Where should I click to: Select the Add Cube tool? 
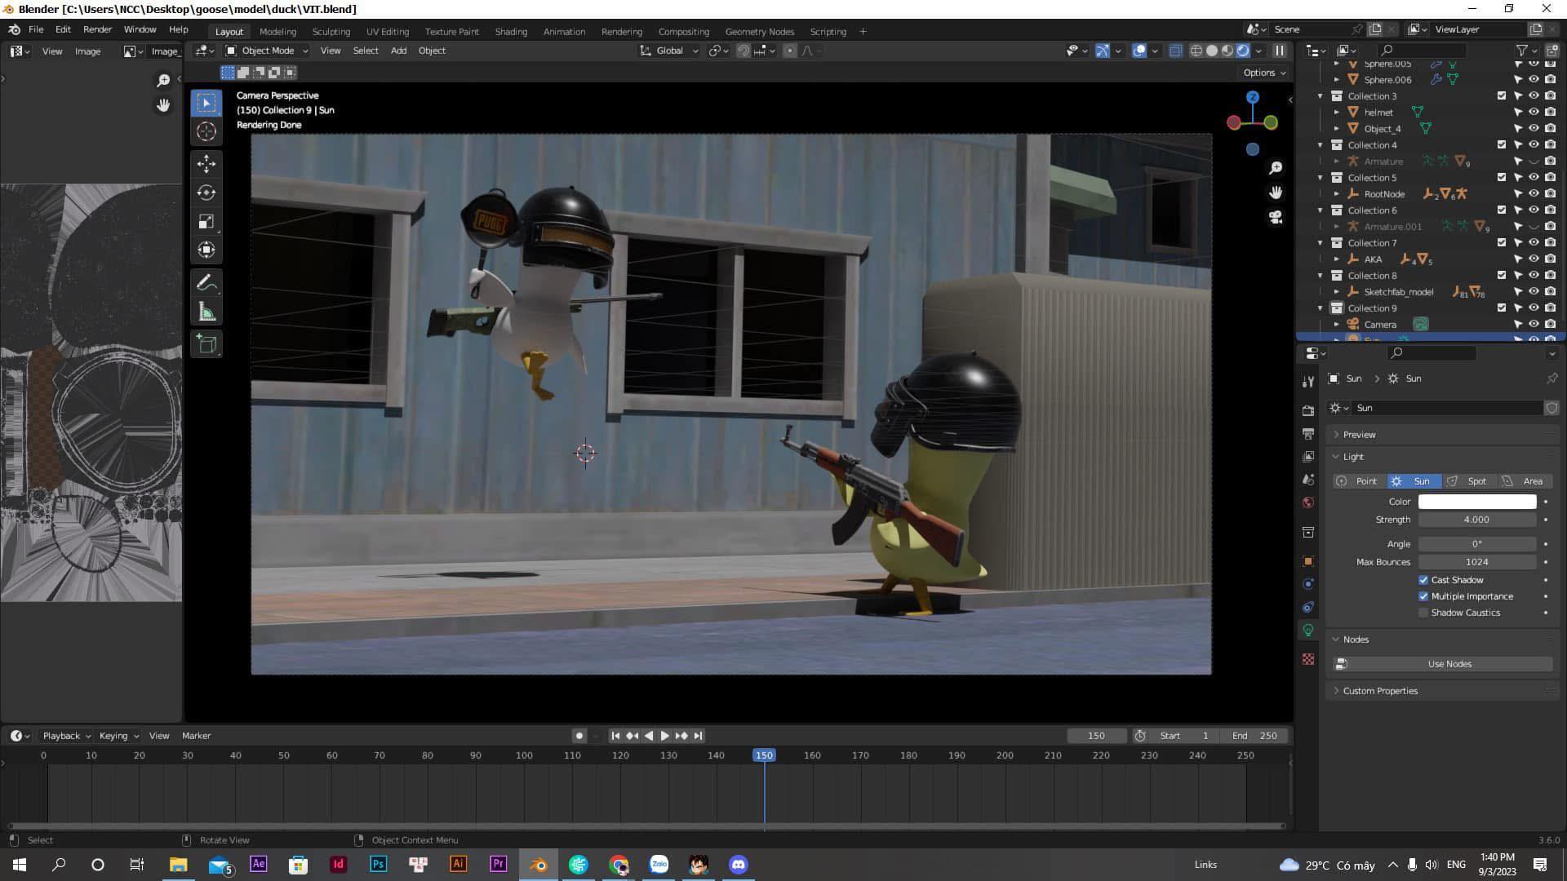pos(206,344)
